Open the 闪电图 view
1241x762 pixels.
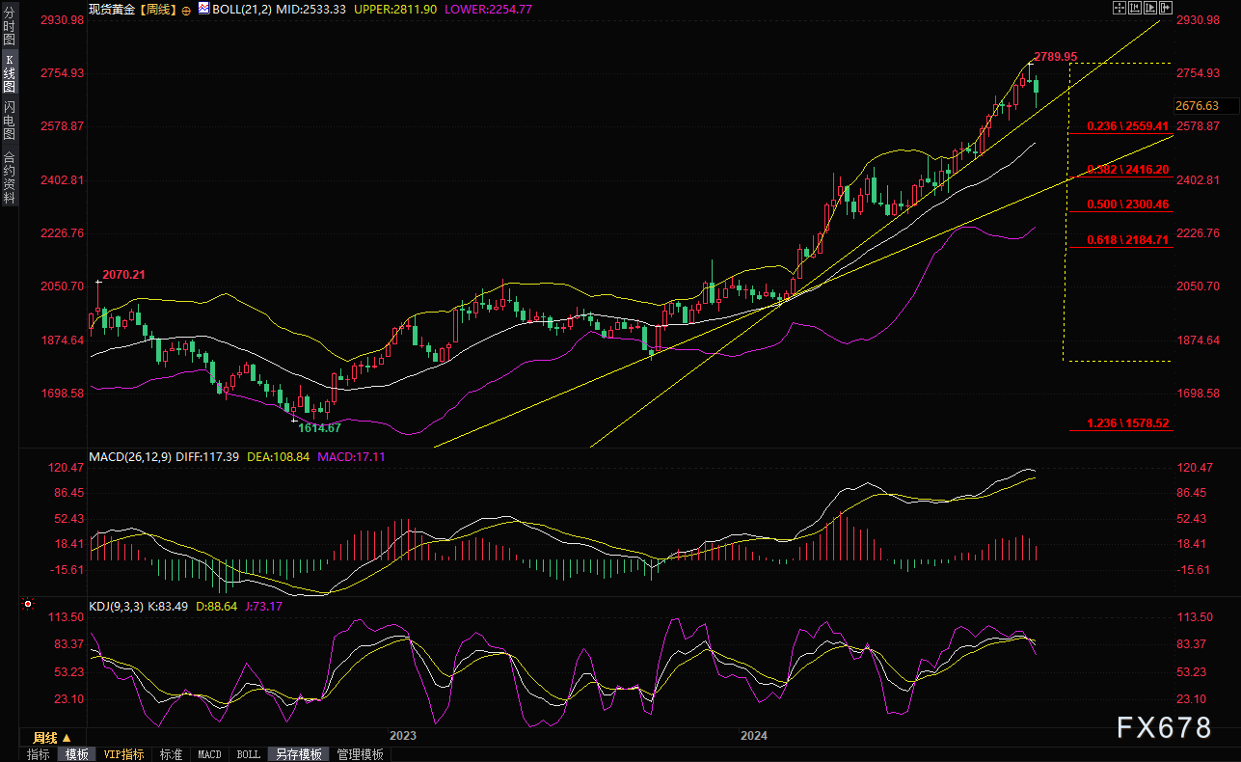click(9, 120)
